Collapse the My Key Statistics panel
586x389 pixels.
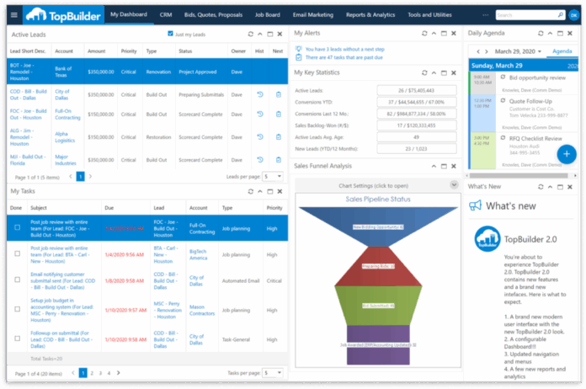pos(434,72)
